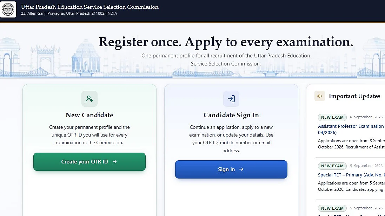The height and width of the screenshot is (216, 385).
Task: Click the Commission emblem logo
Action: (x=8, y=9)
